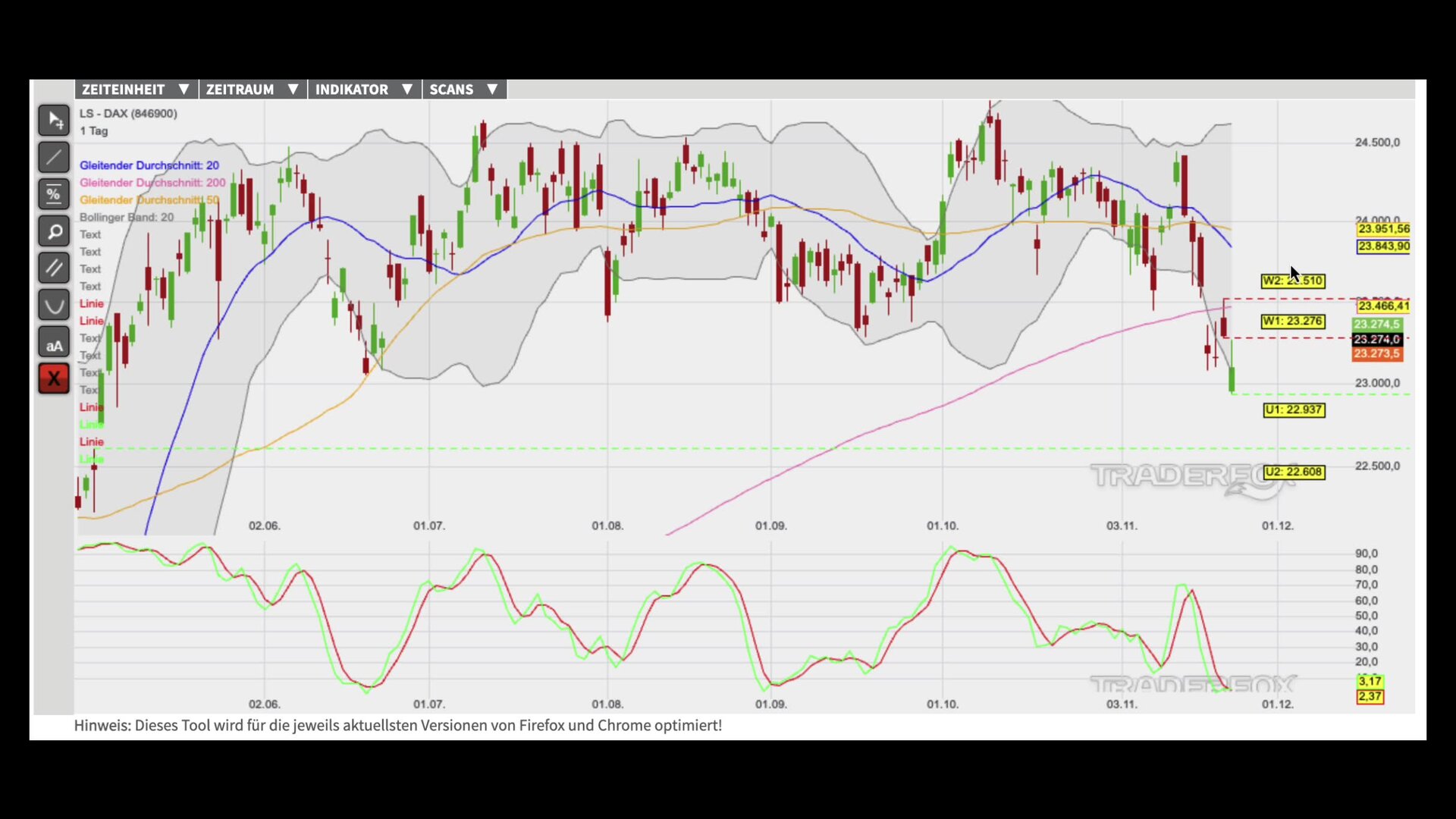The width and height of the screenshot is (1456, 819).
Task: Click the U1: 22.937 support label
Action: 1293,410
